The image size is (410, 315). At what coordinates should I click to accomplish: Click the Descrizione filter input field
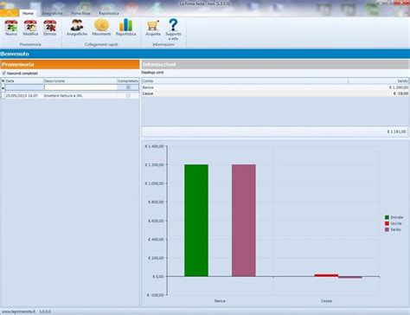click(x=80, y=87)
